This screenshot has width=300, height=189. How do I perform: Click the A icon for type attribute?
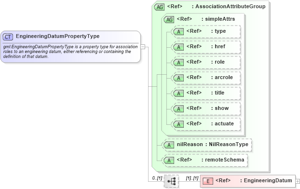point(178,31)
